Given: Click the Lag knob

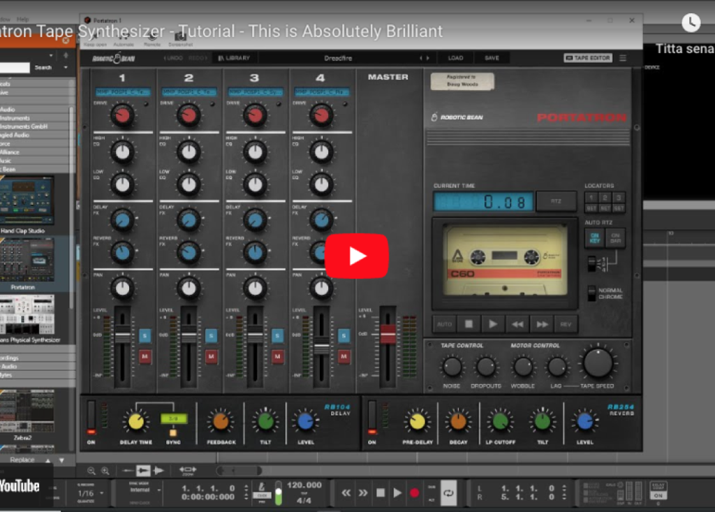Looking at the screenshot, I should (x=556, y=367).
